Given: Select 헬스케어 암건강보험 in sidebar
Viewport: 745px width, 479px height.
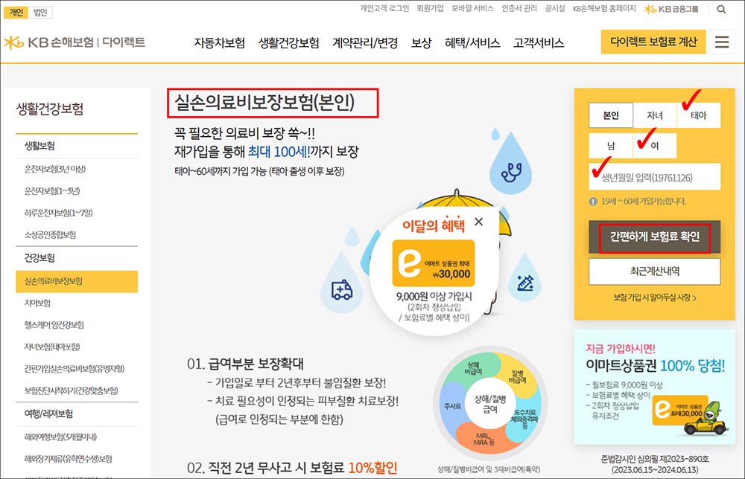Looking at the screenshot, I should tap(54, 324).
